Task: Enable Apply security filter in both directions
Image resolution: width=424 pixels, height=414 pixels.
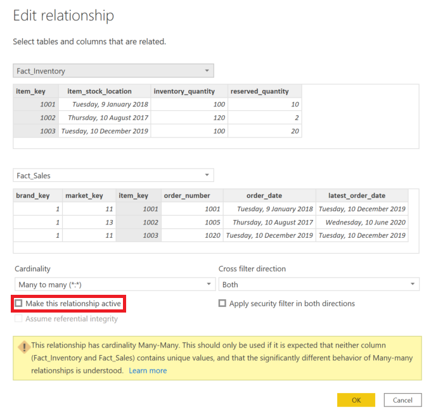Action: click(222, 303)
